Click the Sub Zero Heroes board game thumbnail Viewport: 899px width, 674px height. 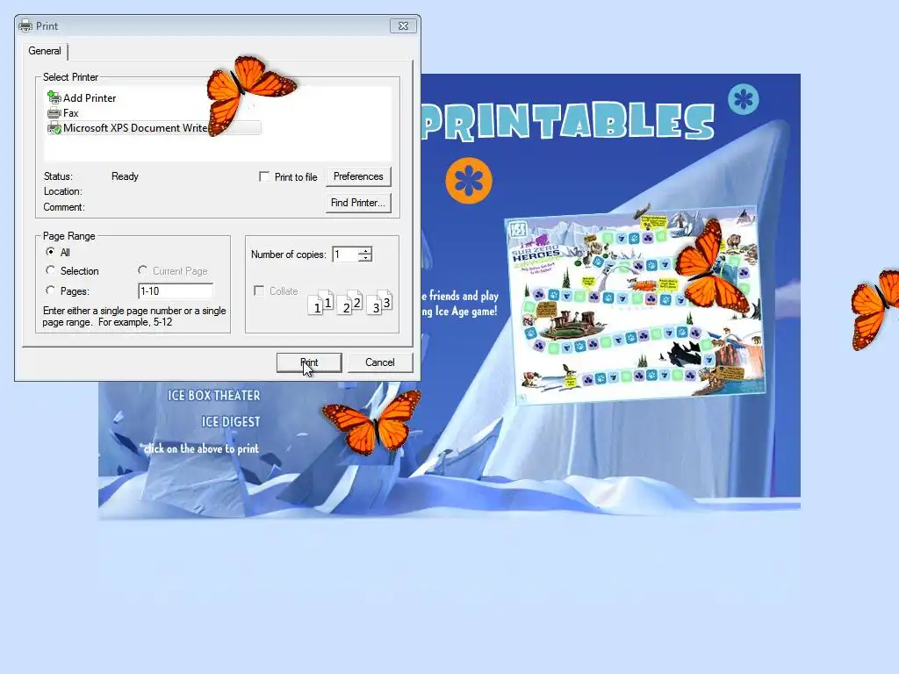tap(636, 305)
